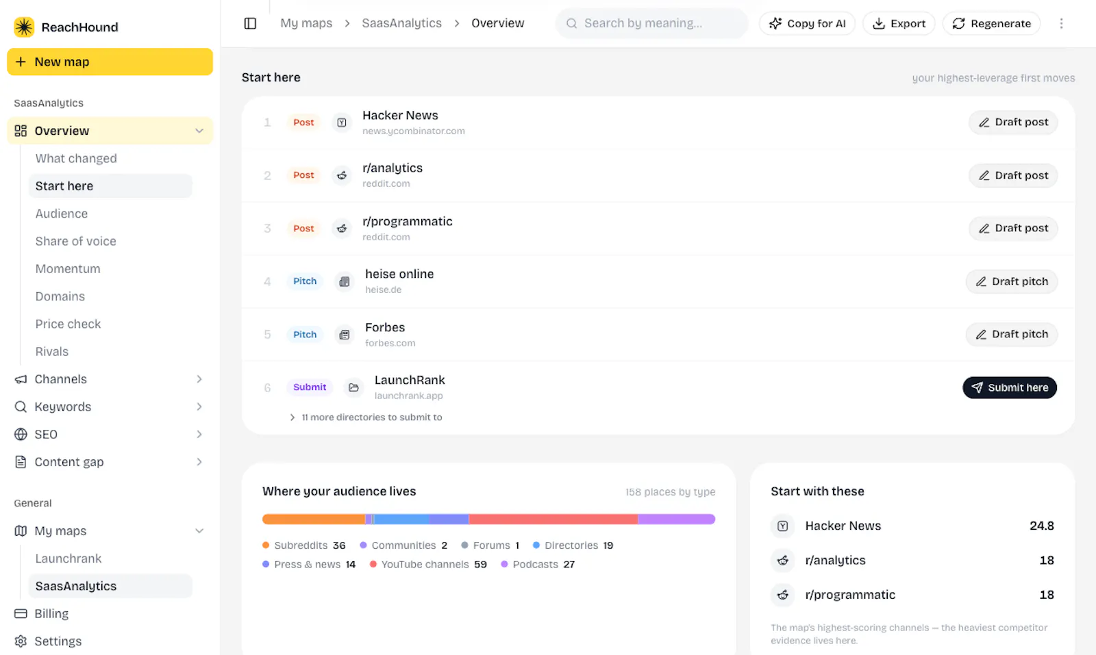Open Share of voice section
The height and width of the screenshot is (655, 1096).
click(x=110, y=242)
